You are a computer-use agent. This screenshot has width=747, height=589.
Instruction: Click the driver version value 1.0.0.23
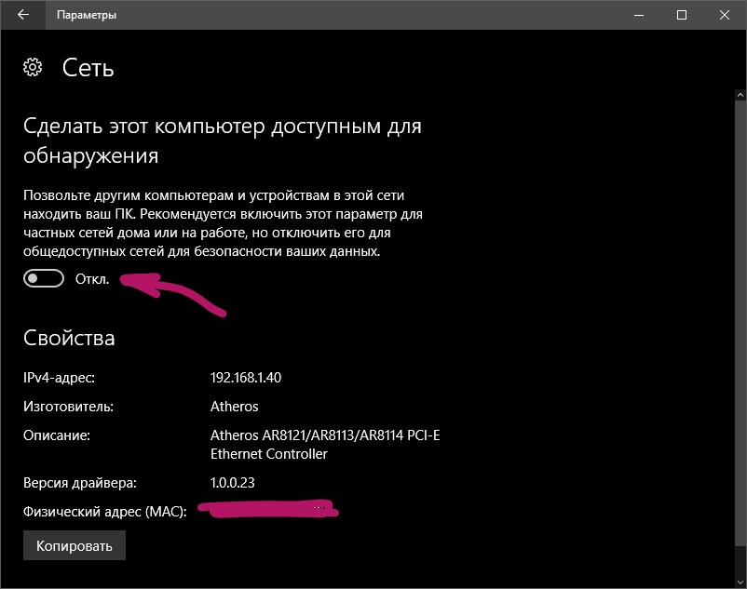click(x=233, y=482)
